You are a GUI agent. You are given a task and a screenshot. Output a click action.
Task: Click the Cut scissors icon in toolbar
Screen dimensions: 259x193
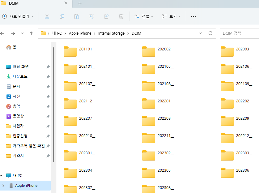(47, 16)
